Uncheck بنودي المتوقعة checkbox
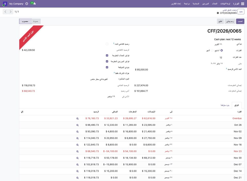The width and height of the screenshot is (247, 181). (107, 67)
